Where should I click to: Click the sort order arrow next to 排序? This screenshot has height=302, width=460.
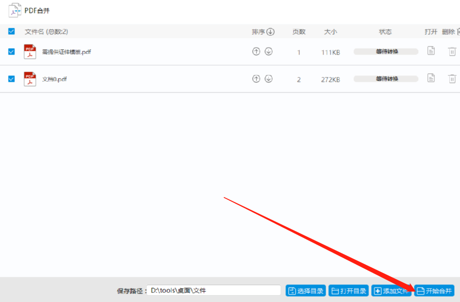point(270,32)
